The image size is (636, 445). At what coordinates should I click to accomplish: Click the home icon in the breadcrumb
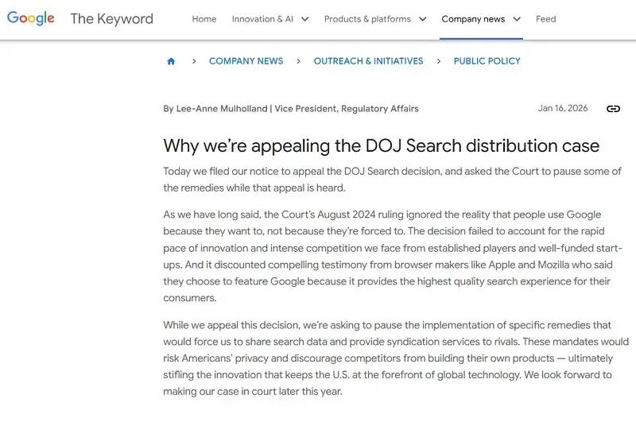(x=171, y=61)
